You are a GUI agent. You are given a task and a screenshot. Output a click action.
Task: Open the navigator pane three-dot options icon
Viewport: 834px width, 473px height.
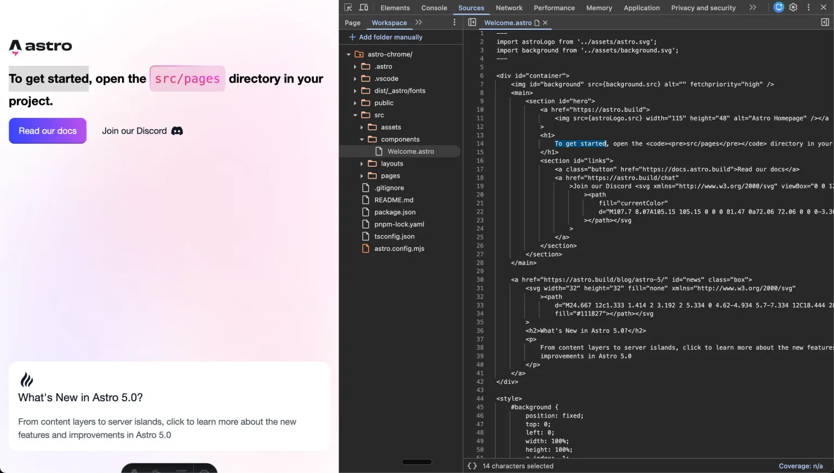(x=454, y=22)
